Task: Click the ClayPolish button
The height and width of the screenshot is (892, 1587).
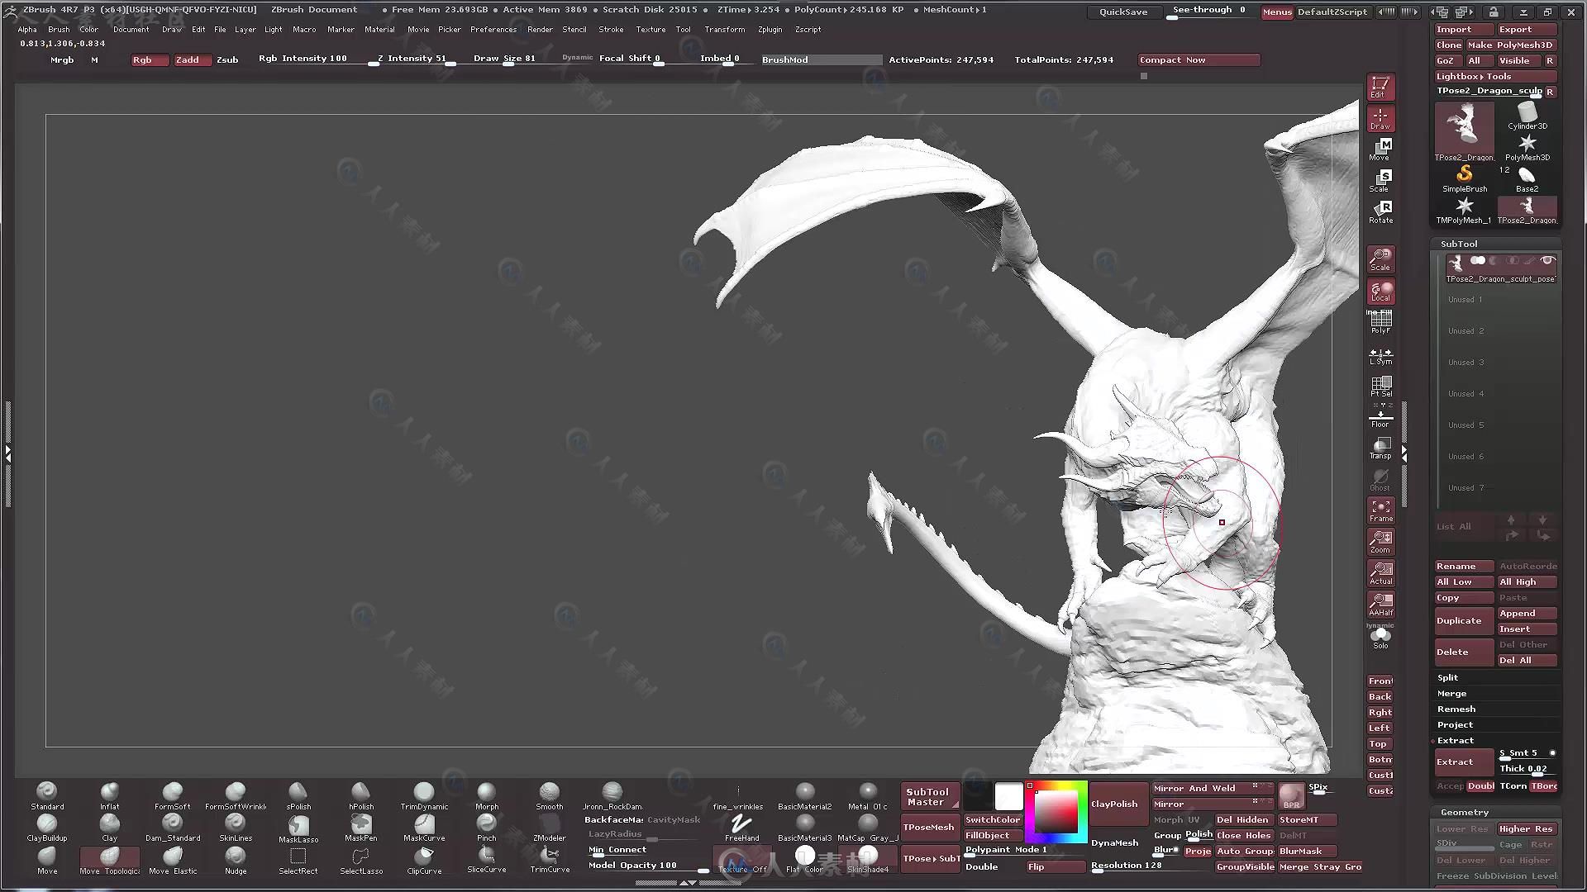Action: [x=1118, y=804]
